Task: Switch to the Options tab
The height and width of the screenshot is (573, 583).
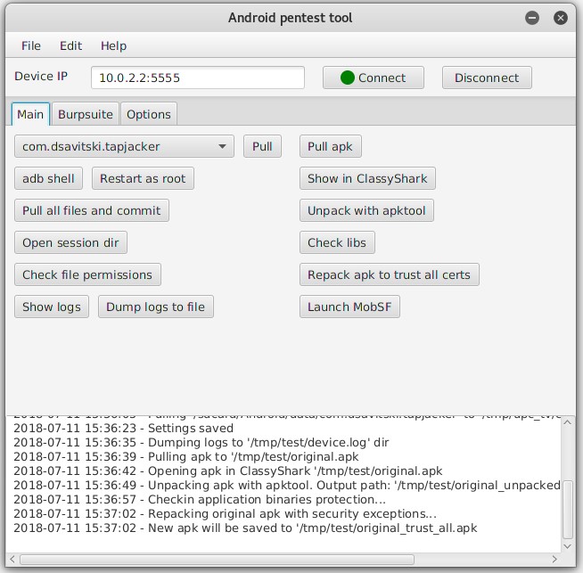Action: (x=149, y=114)
